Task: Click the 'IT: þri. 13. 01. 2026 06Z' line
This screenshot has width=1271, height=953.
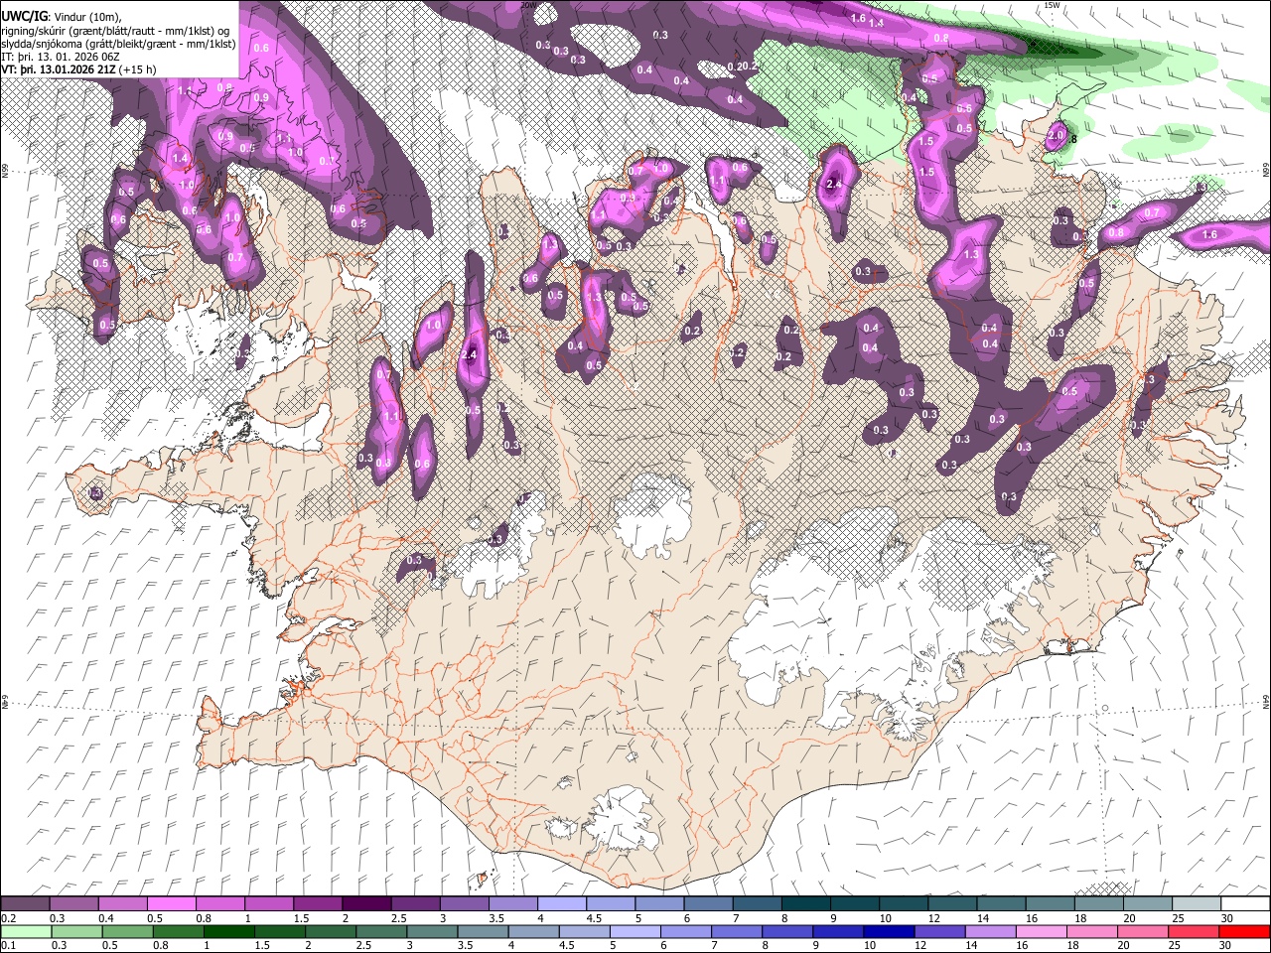Action: [63, 58]
